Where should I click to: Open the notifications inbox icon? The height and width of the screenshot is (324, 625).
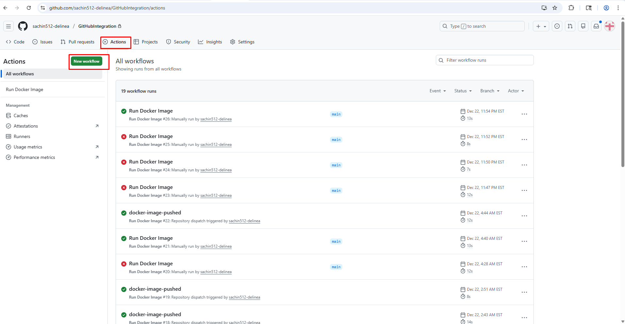[x=596, y=26]
